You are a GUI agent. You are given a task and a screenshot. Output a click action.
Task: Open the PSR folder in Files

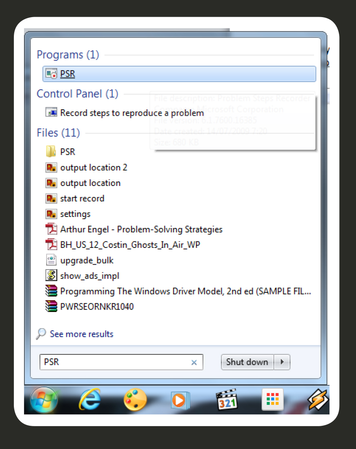pos(67,152)
